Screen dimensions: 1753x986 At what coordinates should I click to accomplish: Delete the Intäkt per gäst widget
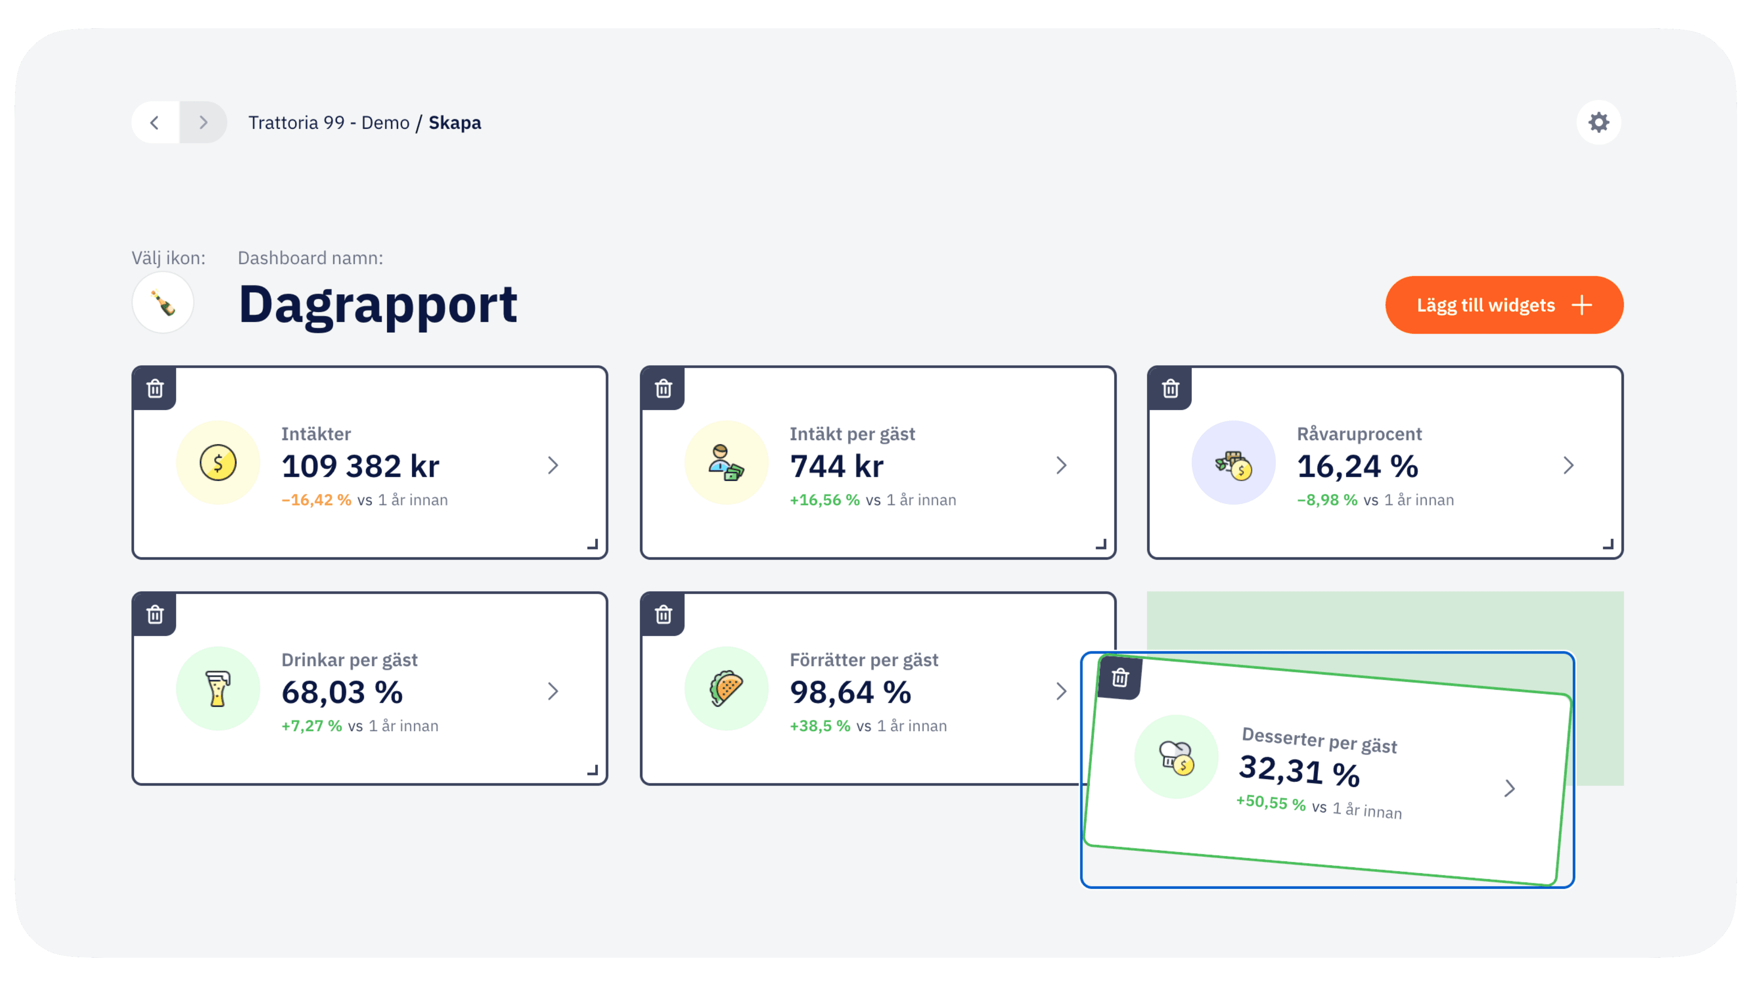coord(663,388)
